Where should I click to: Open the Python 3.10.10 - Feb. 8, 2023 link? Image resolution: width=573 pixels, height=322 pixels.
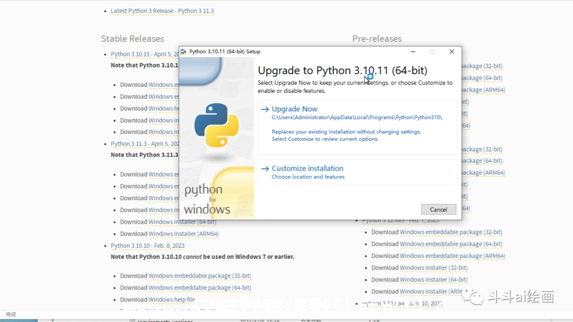tap(147, 245)
